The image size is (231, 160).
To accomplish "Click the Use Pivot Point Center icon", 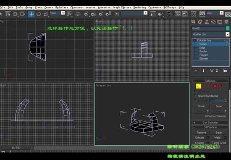I will pos(69,14).
